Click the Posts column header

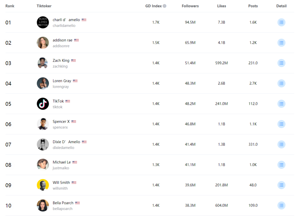pyautogui.click(x=253, y=6)
